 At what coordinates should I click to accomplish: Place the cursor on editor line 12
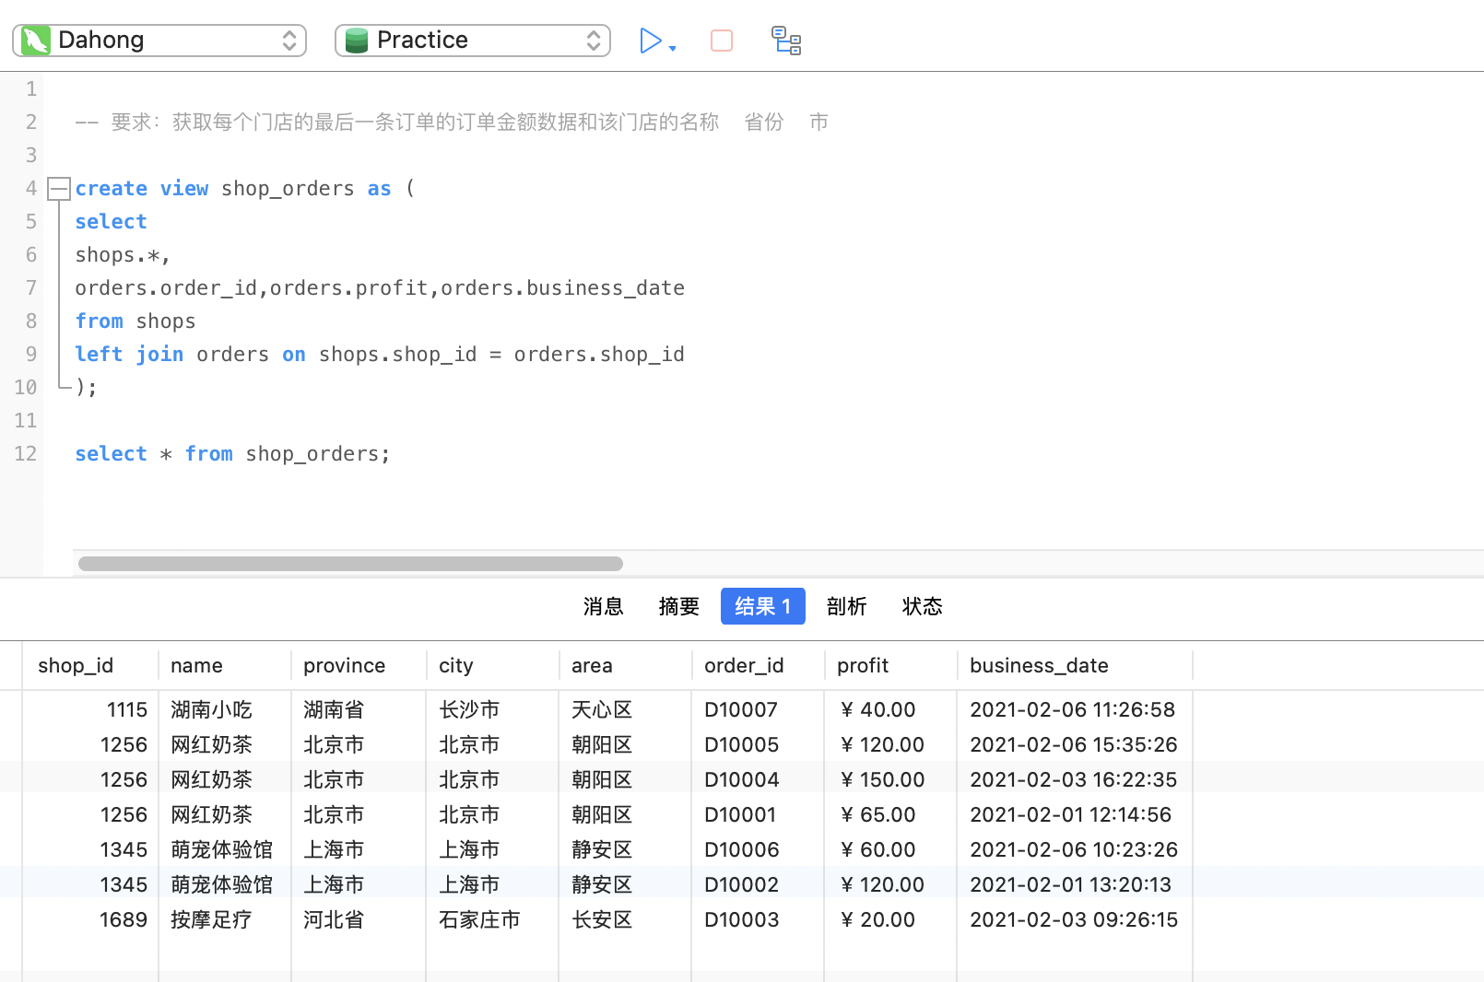(461, 454)
